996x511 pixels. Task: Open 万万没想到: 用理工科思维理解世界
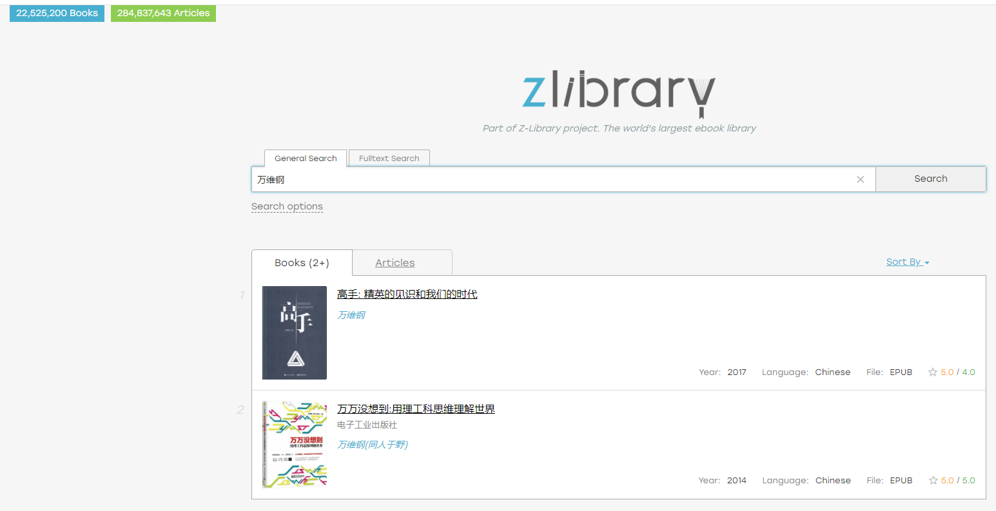[x=415, y=409]
